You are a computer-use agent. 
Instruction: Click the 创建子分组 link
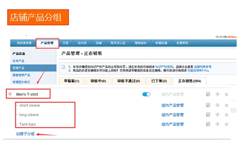tap(25, 134)
